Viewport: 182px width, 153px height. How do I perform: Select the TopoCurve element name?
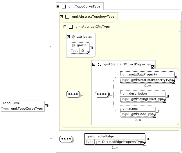(x=11, y=103)
